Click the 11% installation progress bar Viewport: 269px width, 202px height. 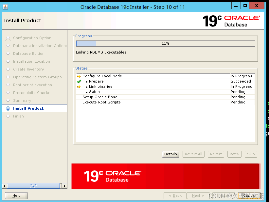pos(166,43)
